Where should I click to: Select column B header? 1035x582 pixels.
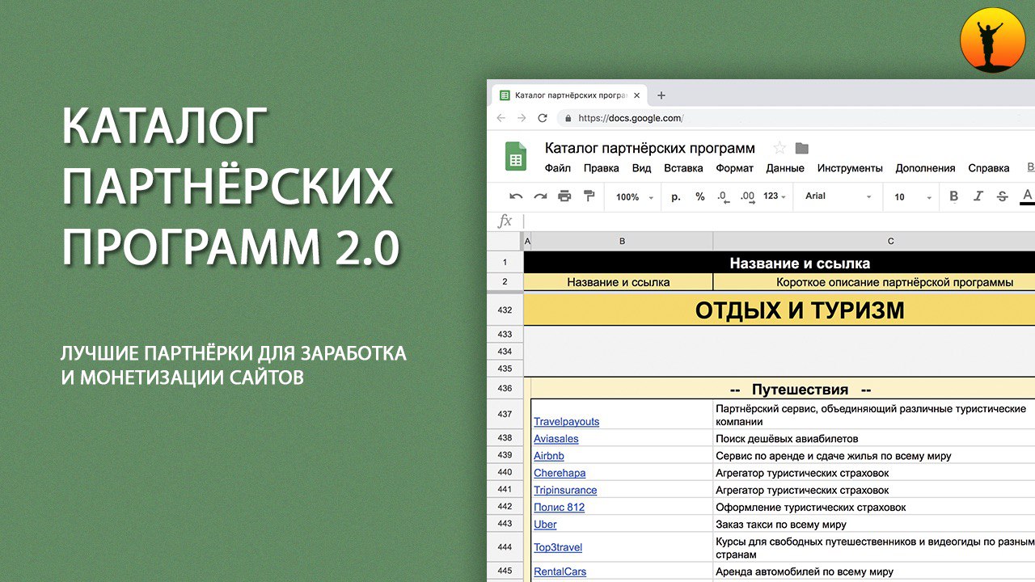tap(622, 241)
